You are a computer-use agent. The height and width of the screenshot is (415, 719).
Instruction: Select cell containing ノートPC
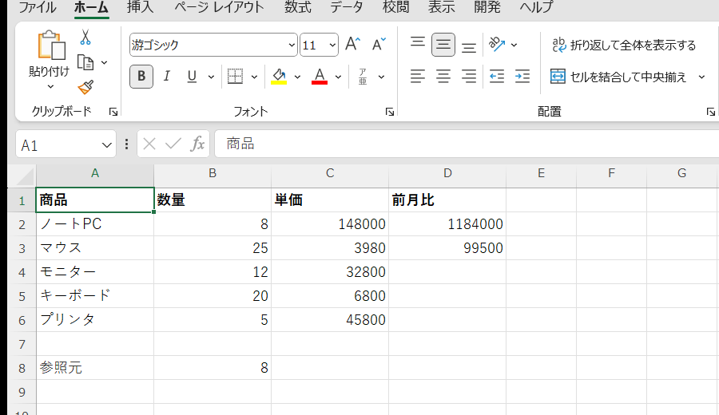coord(95,224)
